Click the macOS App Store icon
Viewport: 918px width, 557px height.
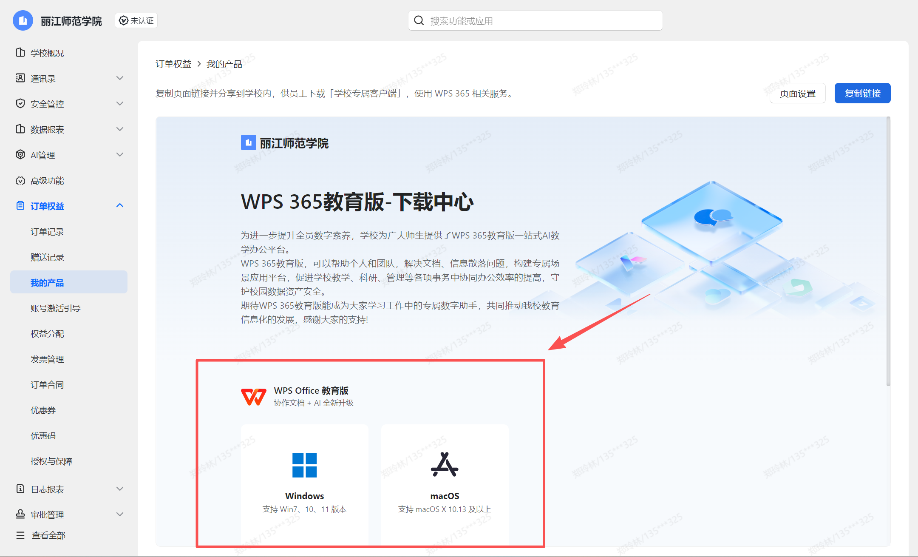445,464
